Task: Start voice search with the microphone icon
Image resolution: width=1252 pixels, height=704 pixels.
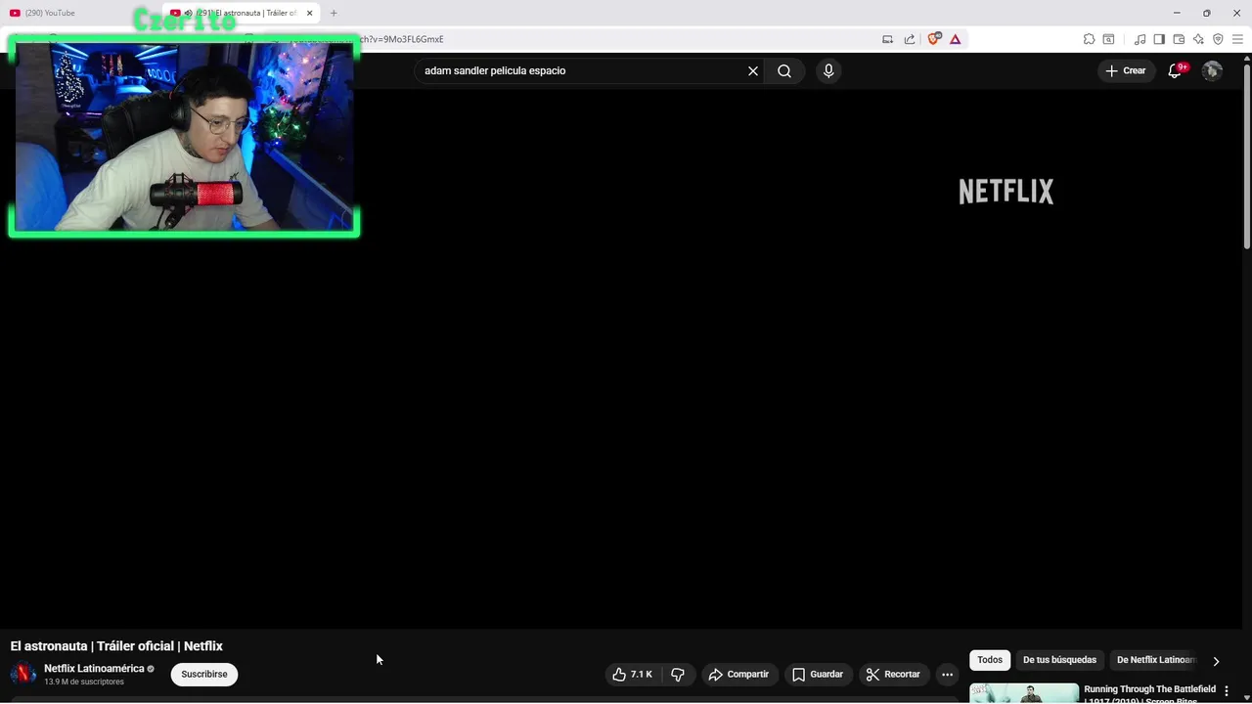Action: click(828, 70)
